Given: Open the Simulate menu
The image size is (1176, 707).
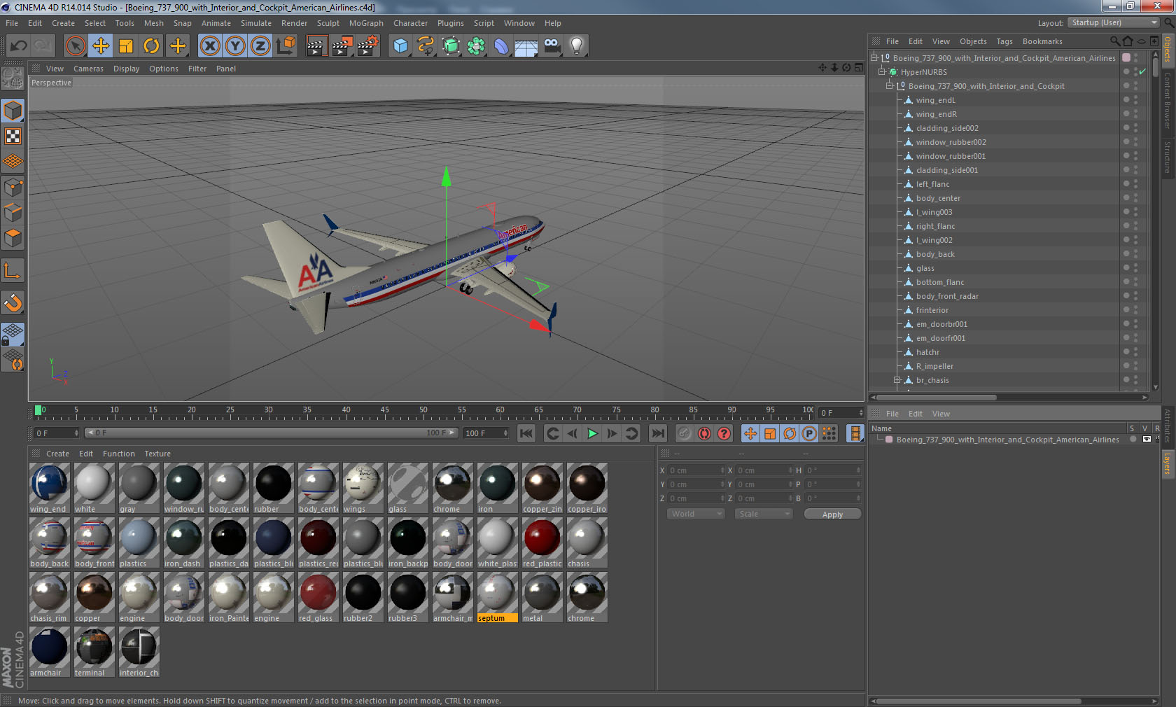Looking at the screenshot, I should coord(256,23).
